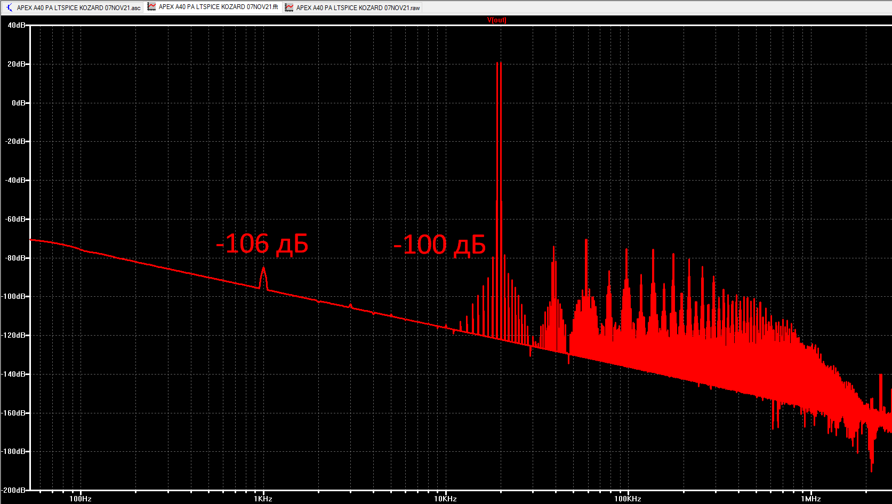Switch to the .asc schematic tab
Screen dimensions: 892x504
[73, 7]
